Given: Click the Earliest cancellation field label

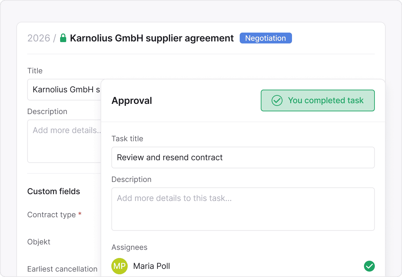Looking at the screenshot, I should tap(62, 269).
